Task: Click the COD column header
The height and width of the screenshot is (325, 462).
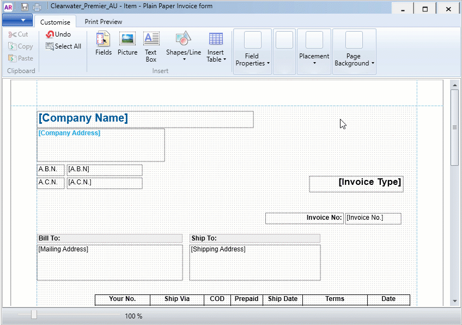Action: pyautogui.click(x=217, y=299)
